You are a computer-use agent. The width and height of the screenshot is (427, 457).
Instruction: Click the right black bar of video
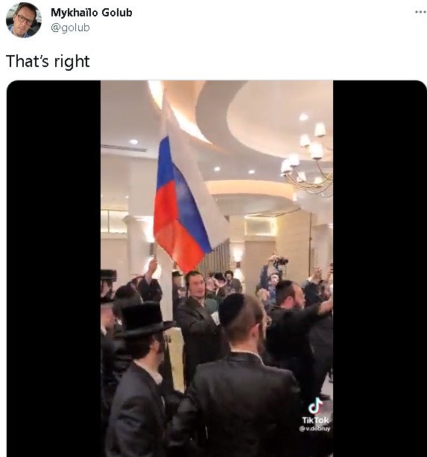coord(380,269)
